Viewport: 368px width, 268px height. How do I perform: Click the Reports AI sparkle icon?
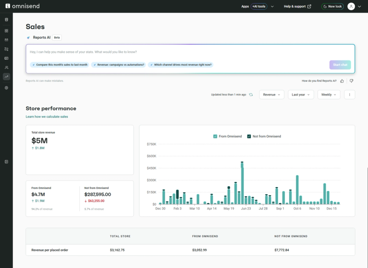tap(28, 37)
